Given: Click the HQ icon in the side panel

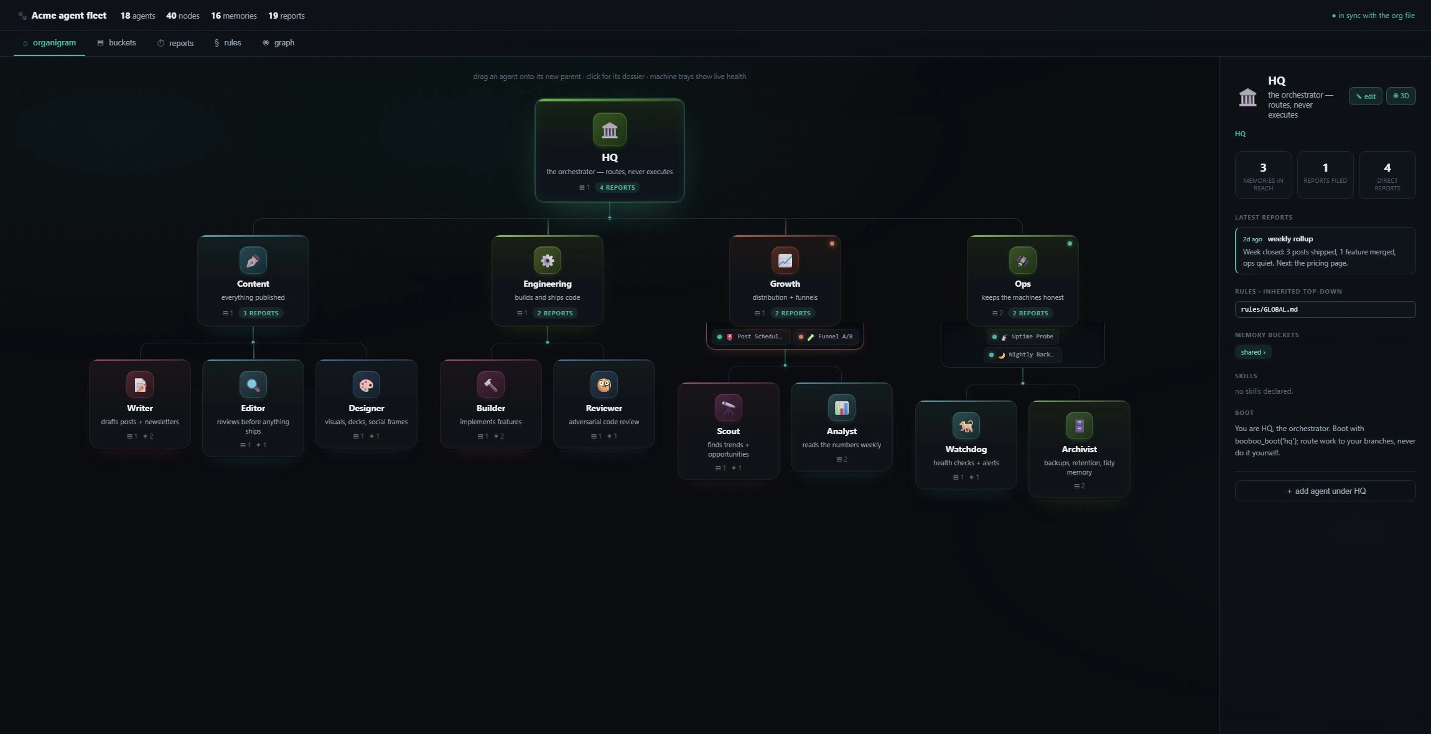Looking at the screenshot, I should coord(1247,97).
